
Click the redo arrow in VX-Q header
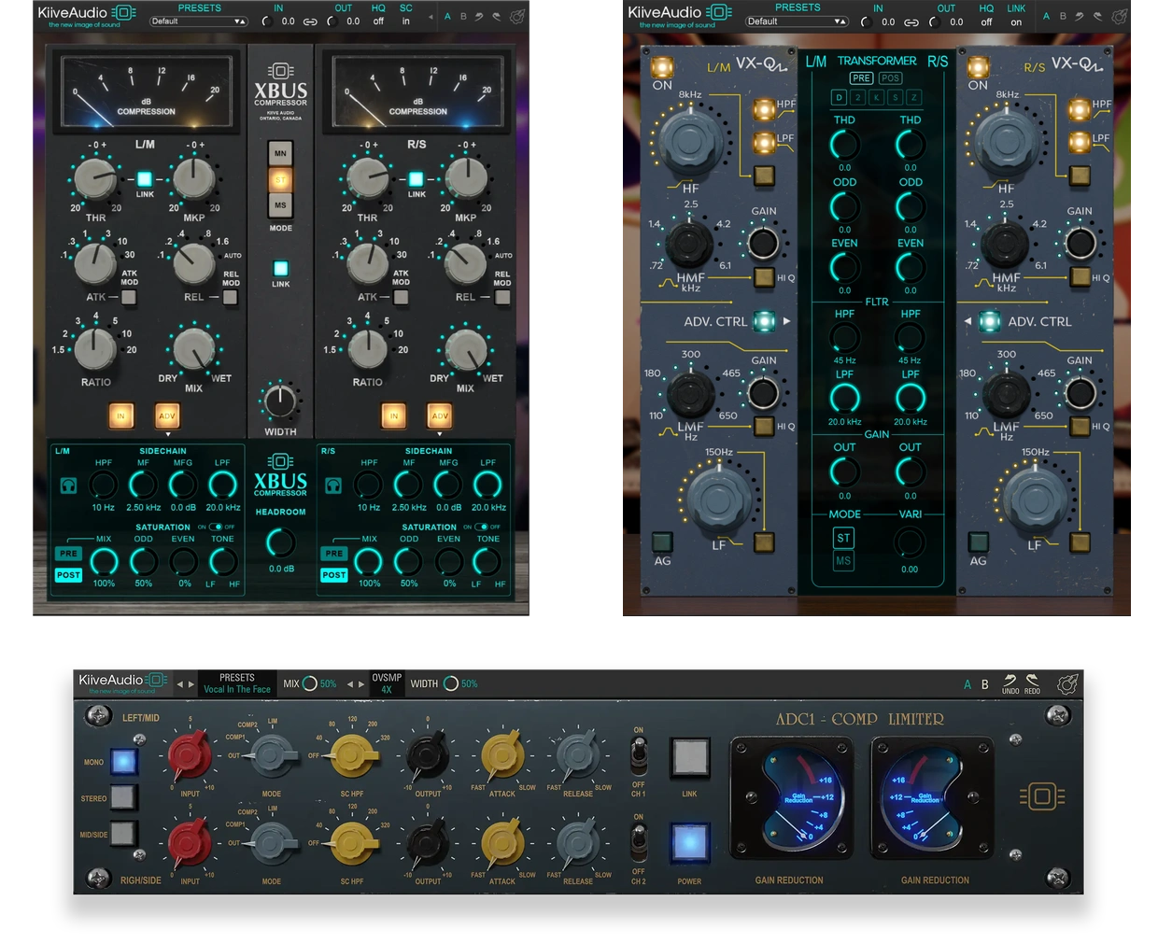coord(1097,16)
